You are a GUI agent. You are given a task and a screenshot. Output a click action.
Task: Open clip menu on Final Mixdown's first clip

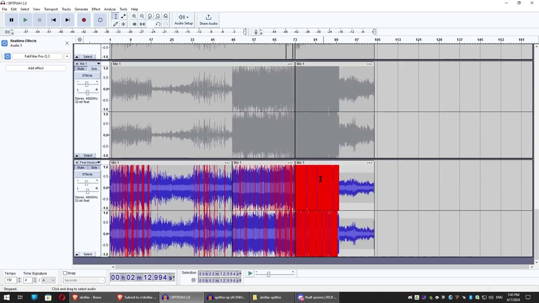(x=227, y=163)
